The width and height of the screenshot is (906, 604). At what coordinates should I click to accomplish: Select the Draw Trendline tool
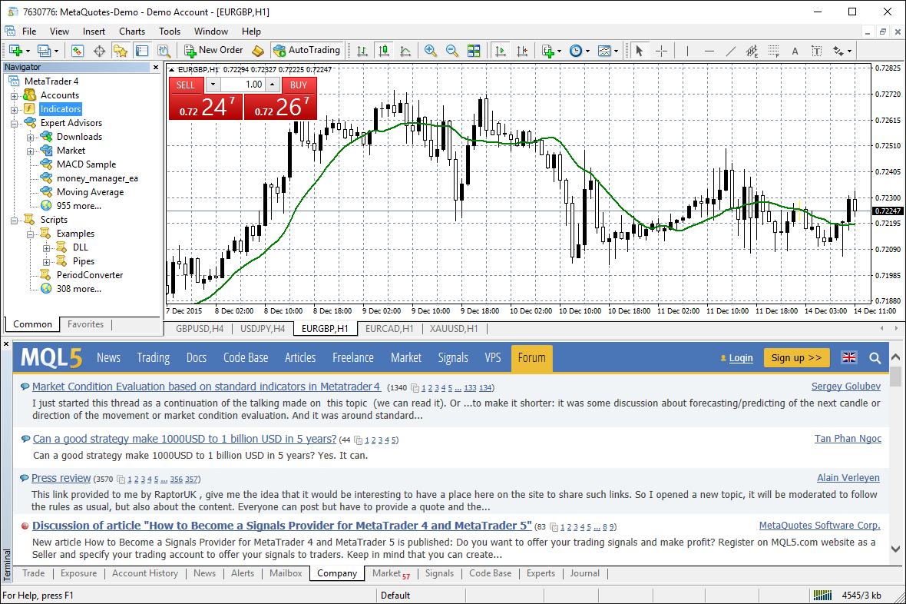[x=731, y=51]
